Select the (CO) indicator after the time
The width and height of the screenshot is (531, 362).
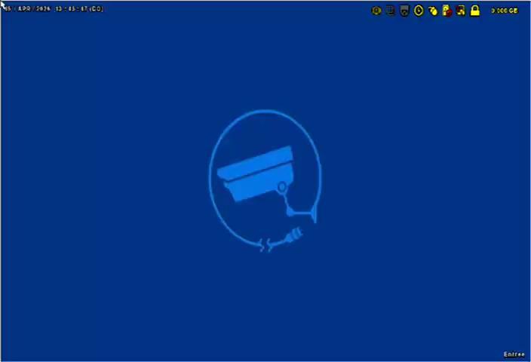[96, 9]
